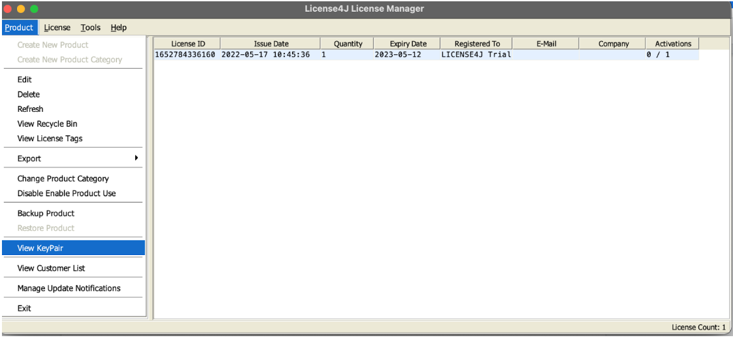Viewport: 733px width, 344px height.
Task: Select Disable Enable Product Use
Action: 67,194
